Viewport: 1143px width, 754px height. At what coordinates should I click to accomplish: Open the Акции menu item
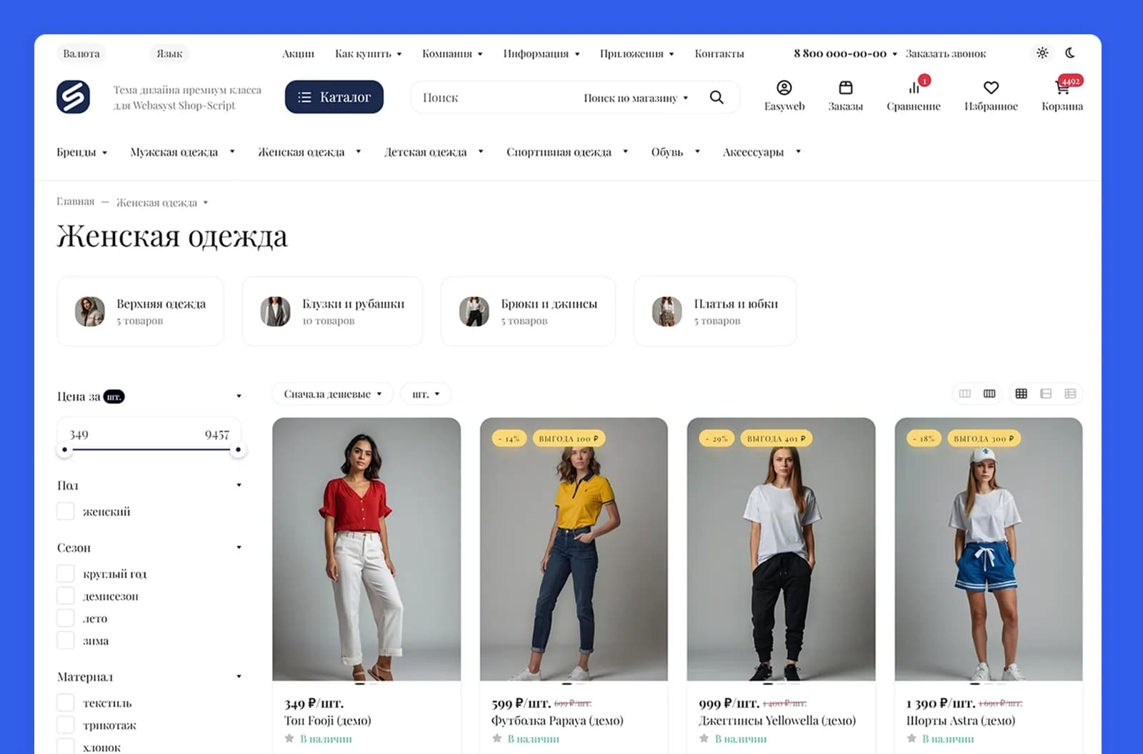pyautogui.click(x=298, y=54)
